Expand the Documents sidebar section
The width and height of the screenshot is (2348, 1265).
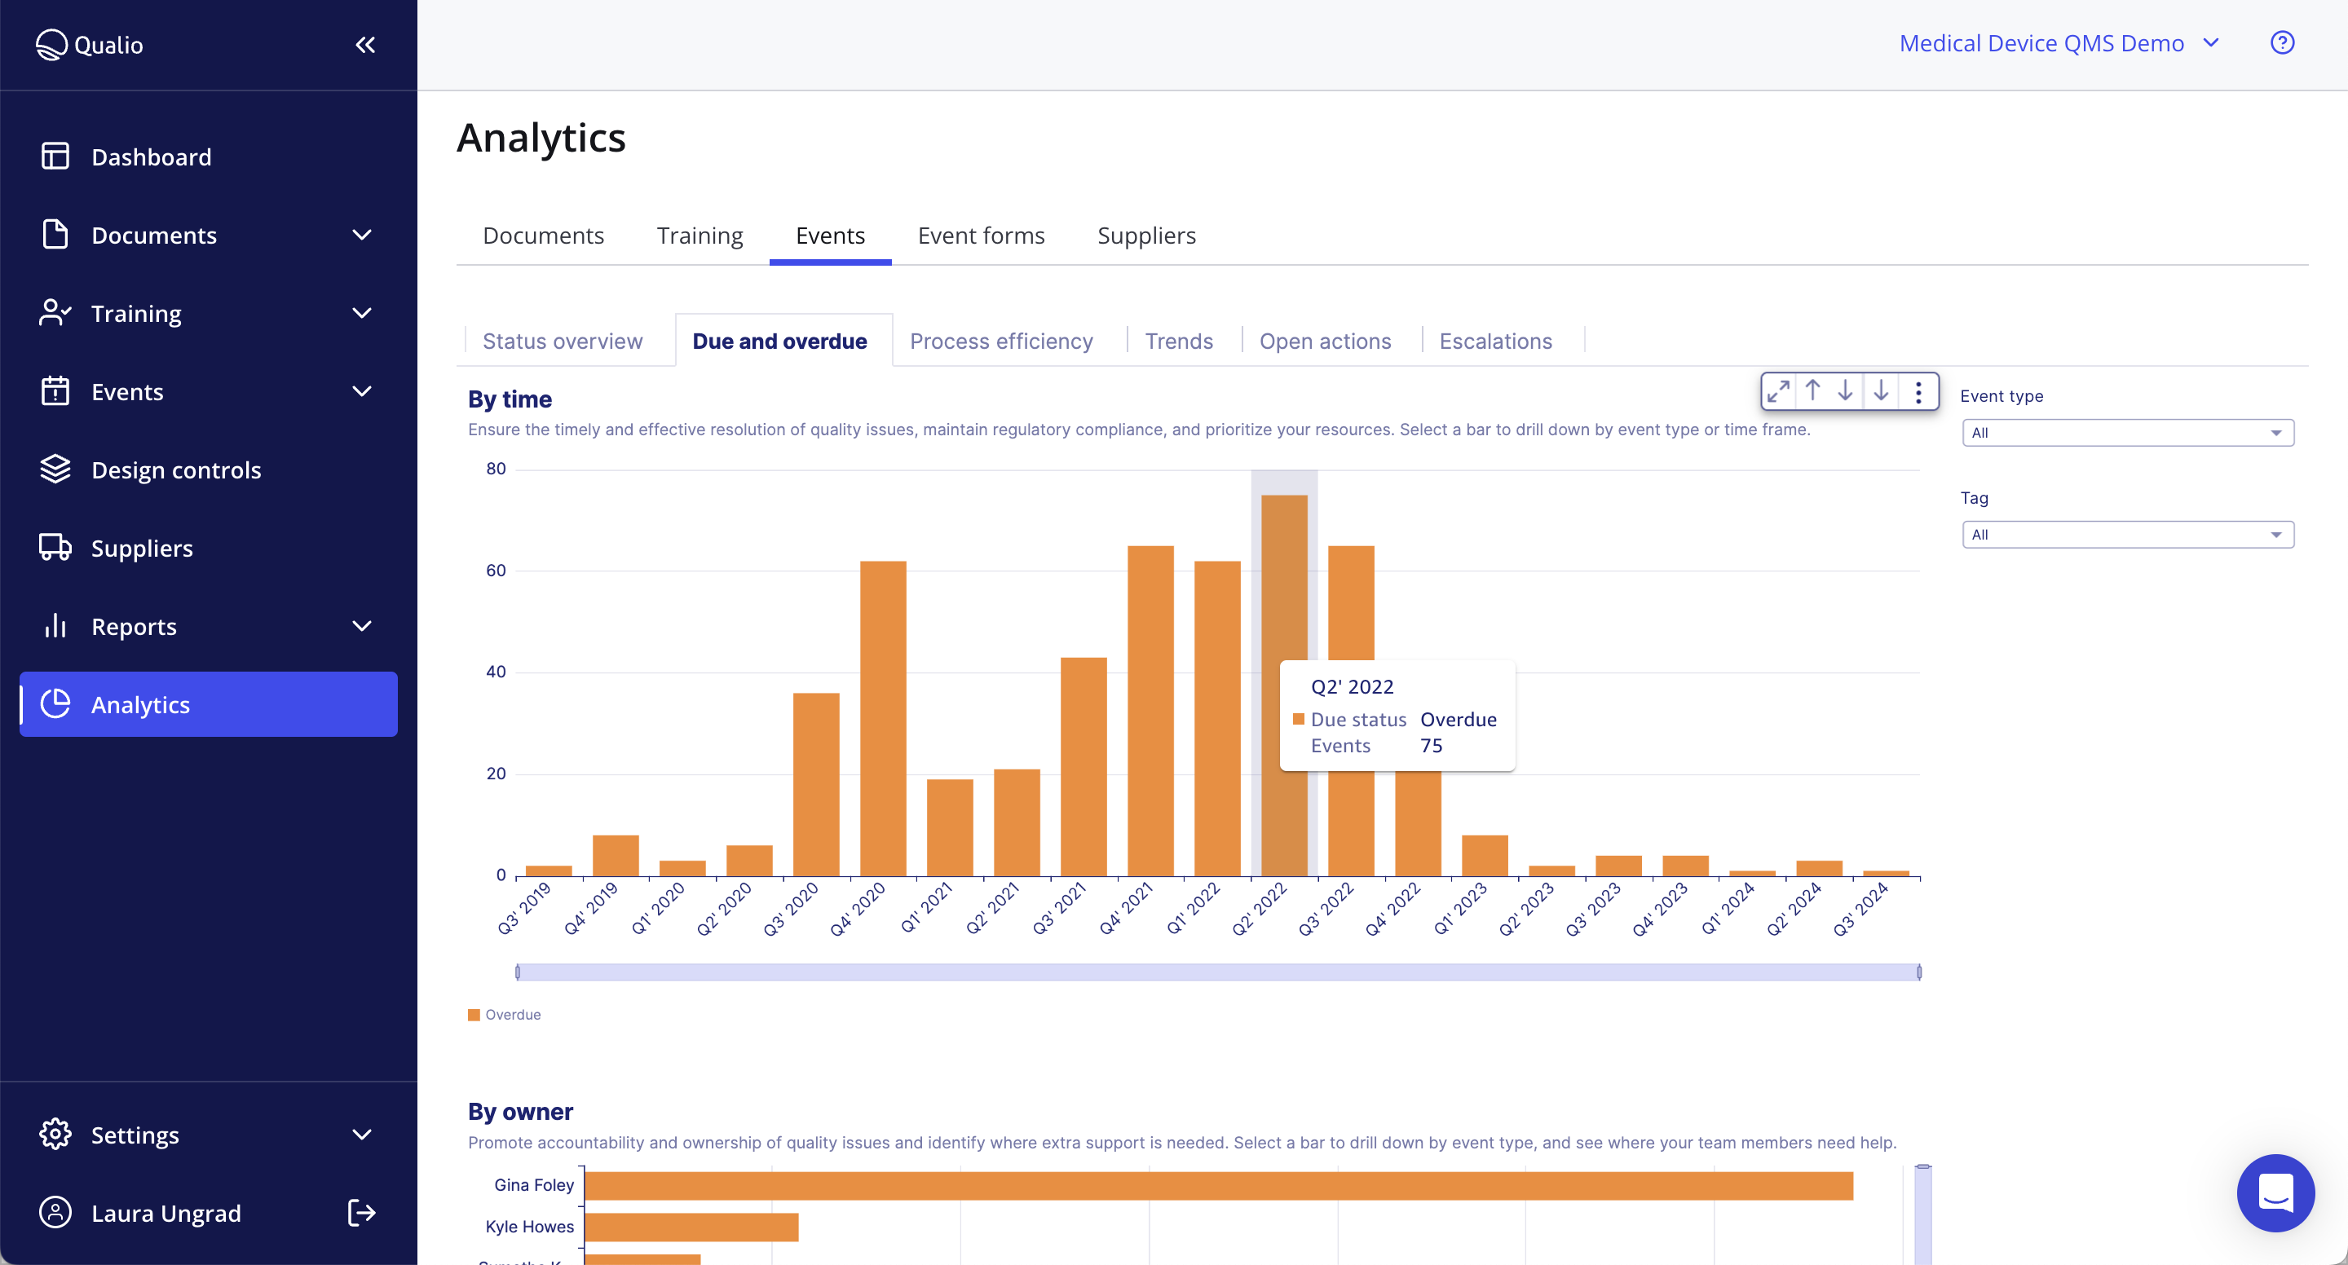pyautogui.click(x=362, y=234)
